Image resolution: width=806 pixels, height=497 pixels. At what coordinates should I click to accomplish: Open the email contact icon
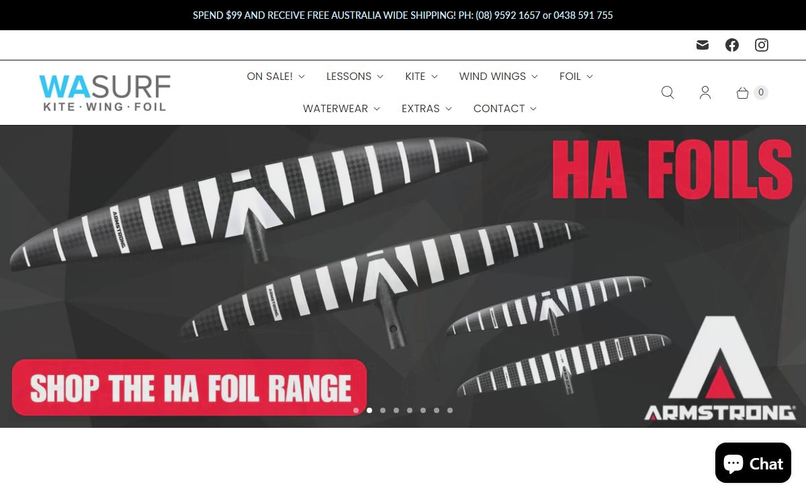[703, 45]
